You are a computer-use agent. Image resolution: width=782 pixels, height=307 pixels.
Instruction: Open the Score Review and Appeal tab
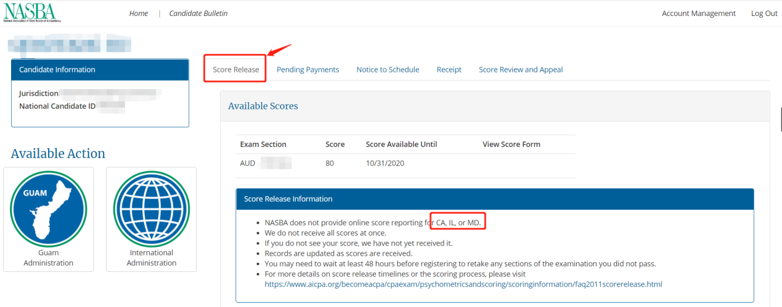tap(521, 70)
